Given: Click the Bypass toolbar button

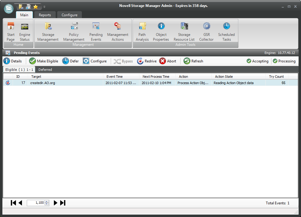Looking at the screenshot, I should click(123, 61).
